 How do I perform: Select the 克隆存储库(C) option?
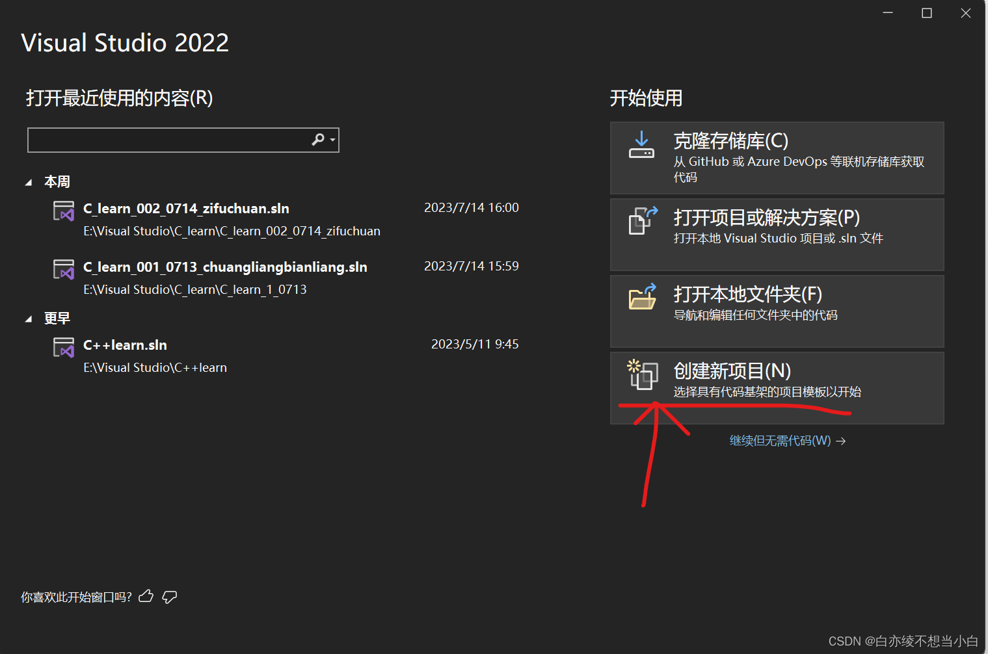click(x=777, y=157)
